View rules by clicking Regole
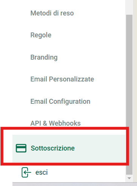Viewport: 137px width, 186px height. (41, 35)
